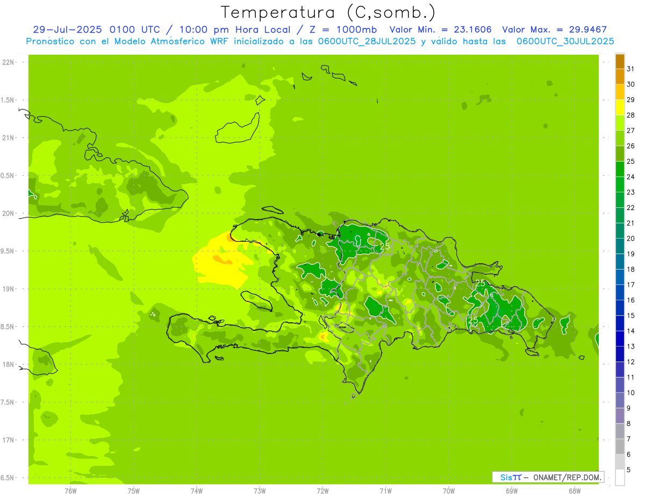Click the "70W" longitude axis label
The height and width of the screenshot is (498, 645).
449,491
